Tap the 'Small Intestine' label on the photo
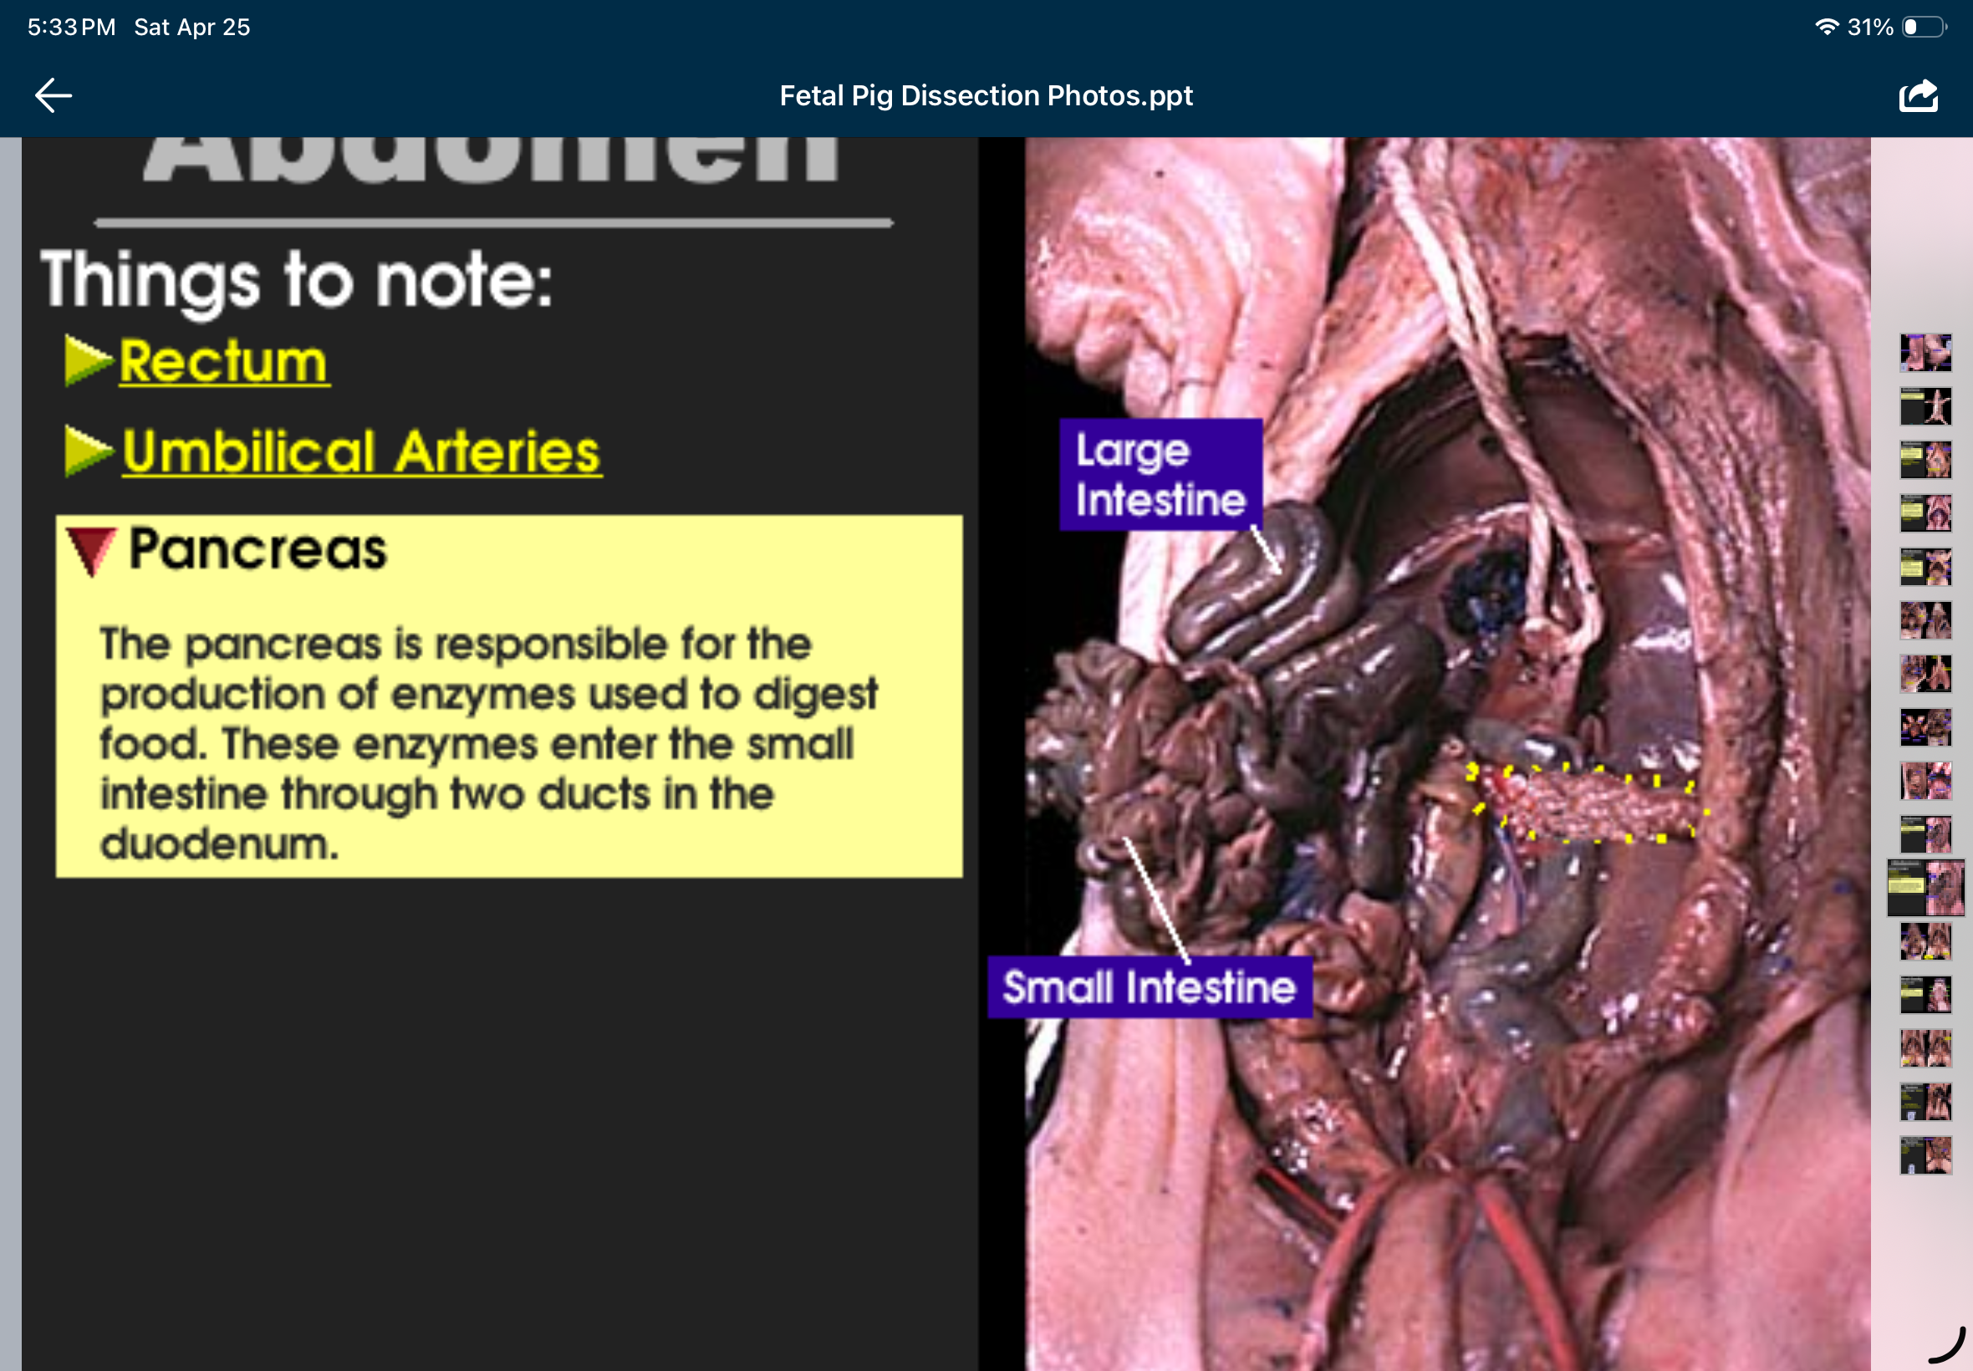This screenshot has width=1973, height=1371. [x=1150, y=987]
